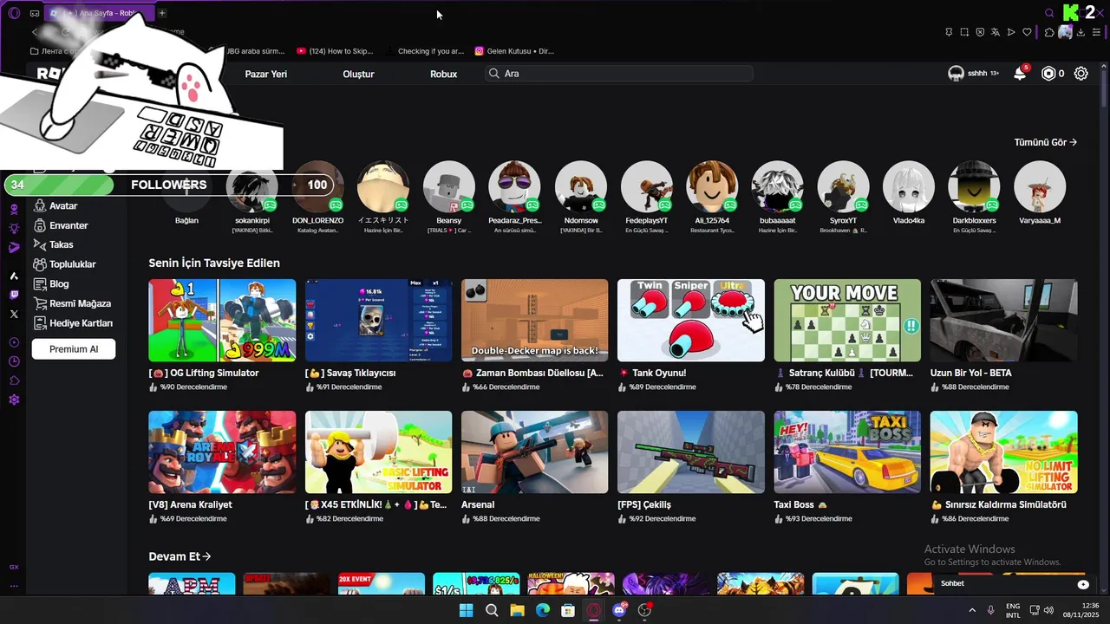Open Zaman Bombası Düellosu thumbnail
The image size is (1110, 624).
tap(534, 320)
